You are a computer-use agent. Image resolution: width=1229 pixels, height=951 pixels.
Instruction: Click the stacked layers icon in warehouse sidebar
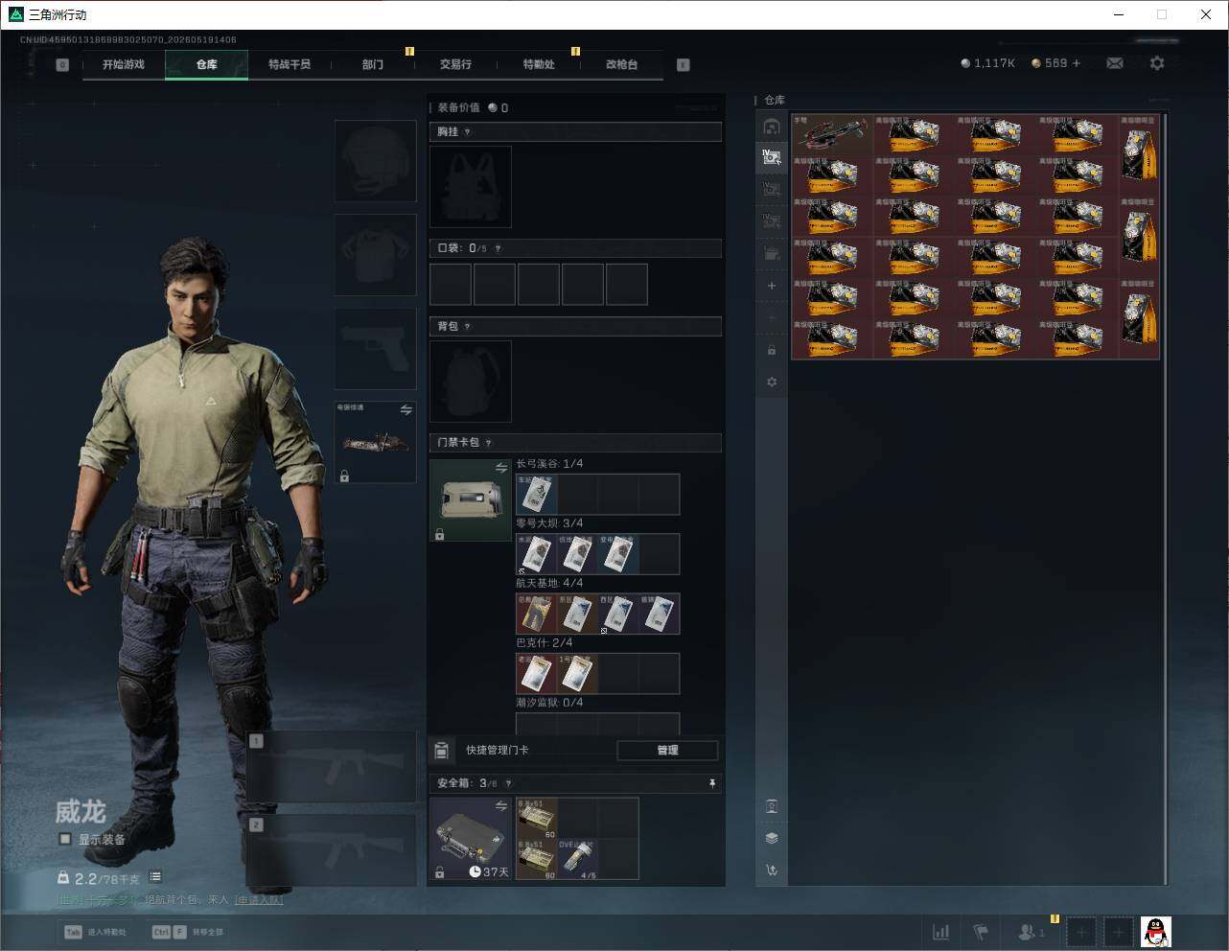(x=772, y=838)
